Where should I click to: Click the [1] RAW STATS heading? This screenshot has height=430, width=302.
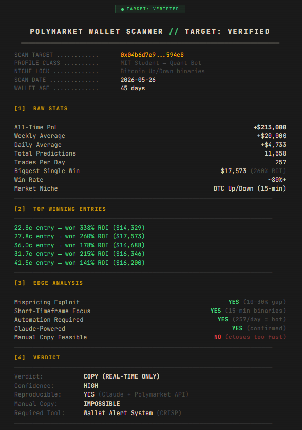(41, 108)
